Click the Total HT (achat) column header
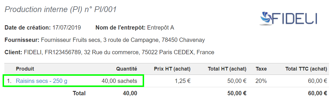The height and width of the screenshot is (107, 334). (227, 69)
